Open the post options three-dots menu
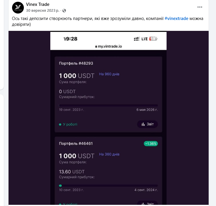Screen dimensions: 216x206 200,7
